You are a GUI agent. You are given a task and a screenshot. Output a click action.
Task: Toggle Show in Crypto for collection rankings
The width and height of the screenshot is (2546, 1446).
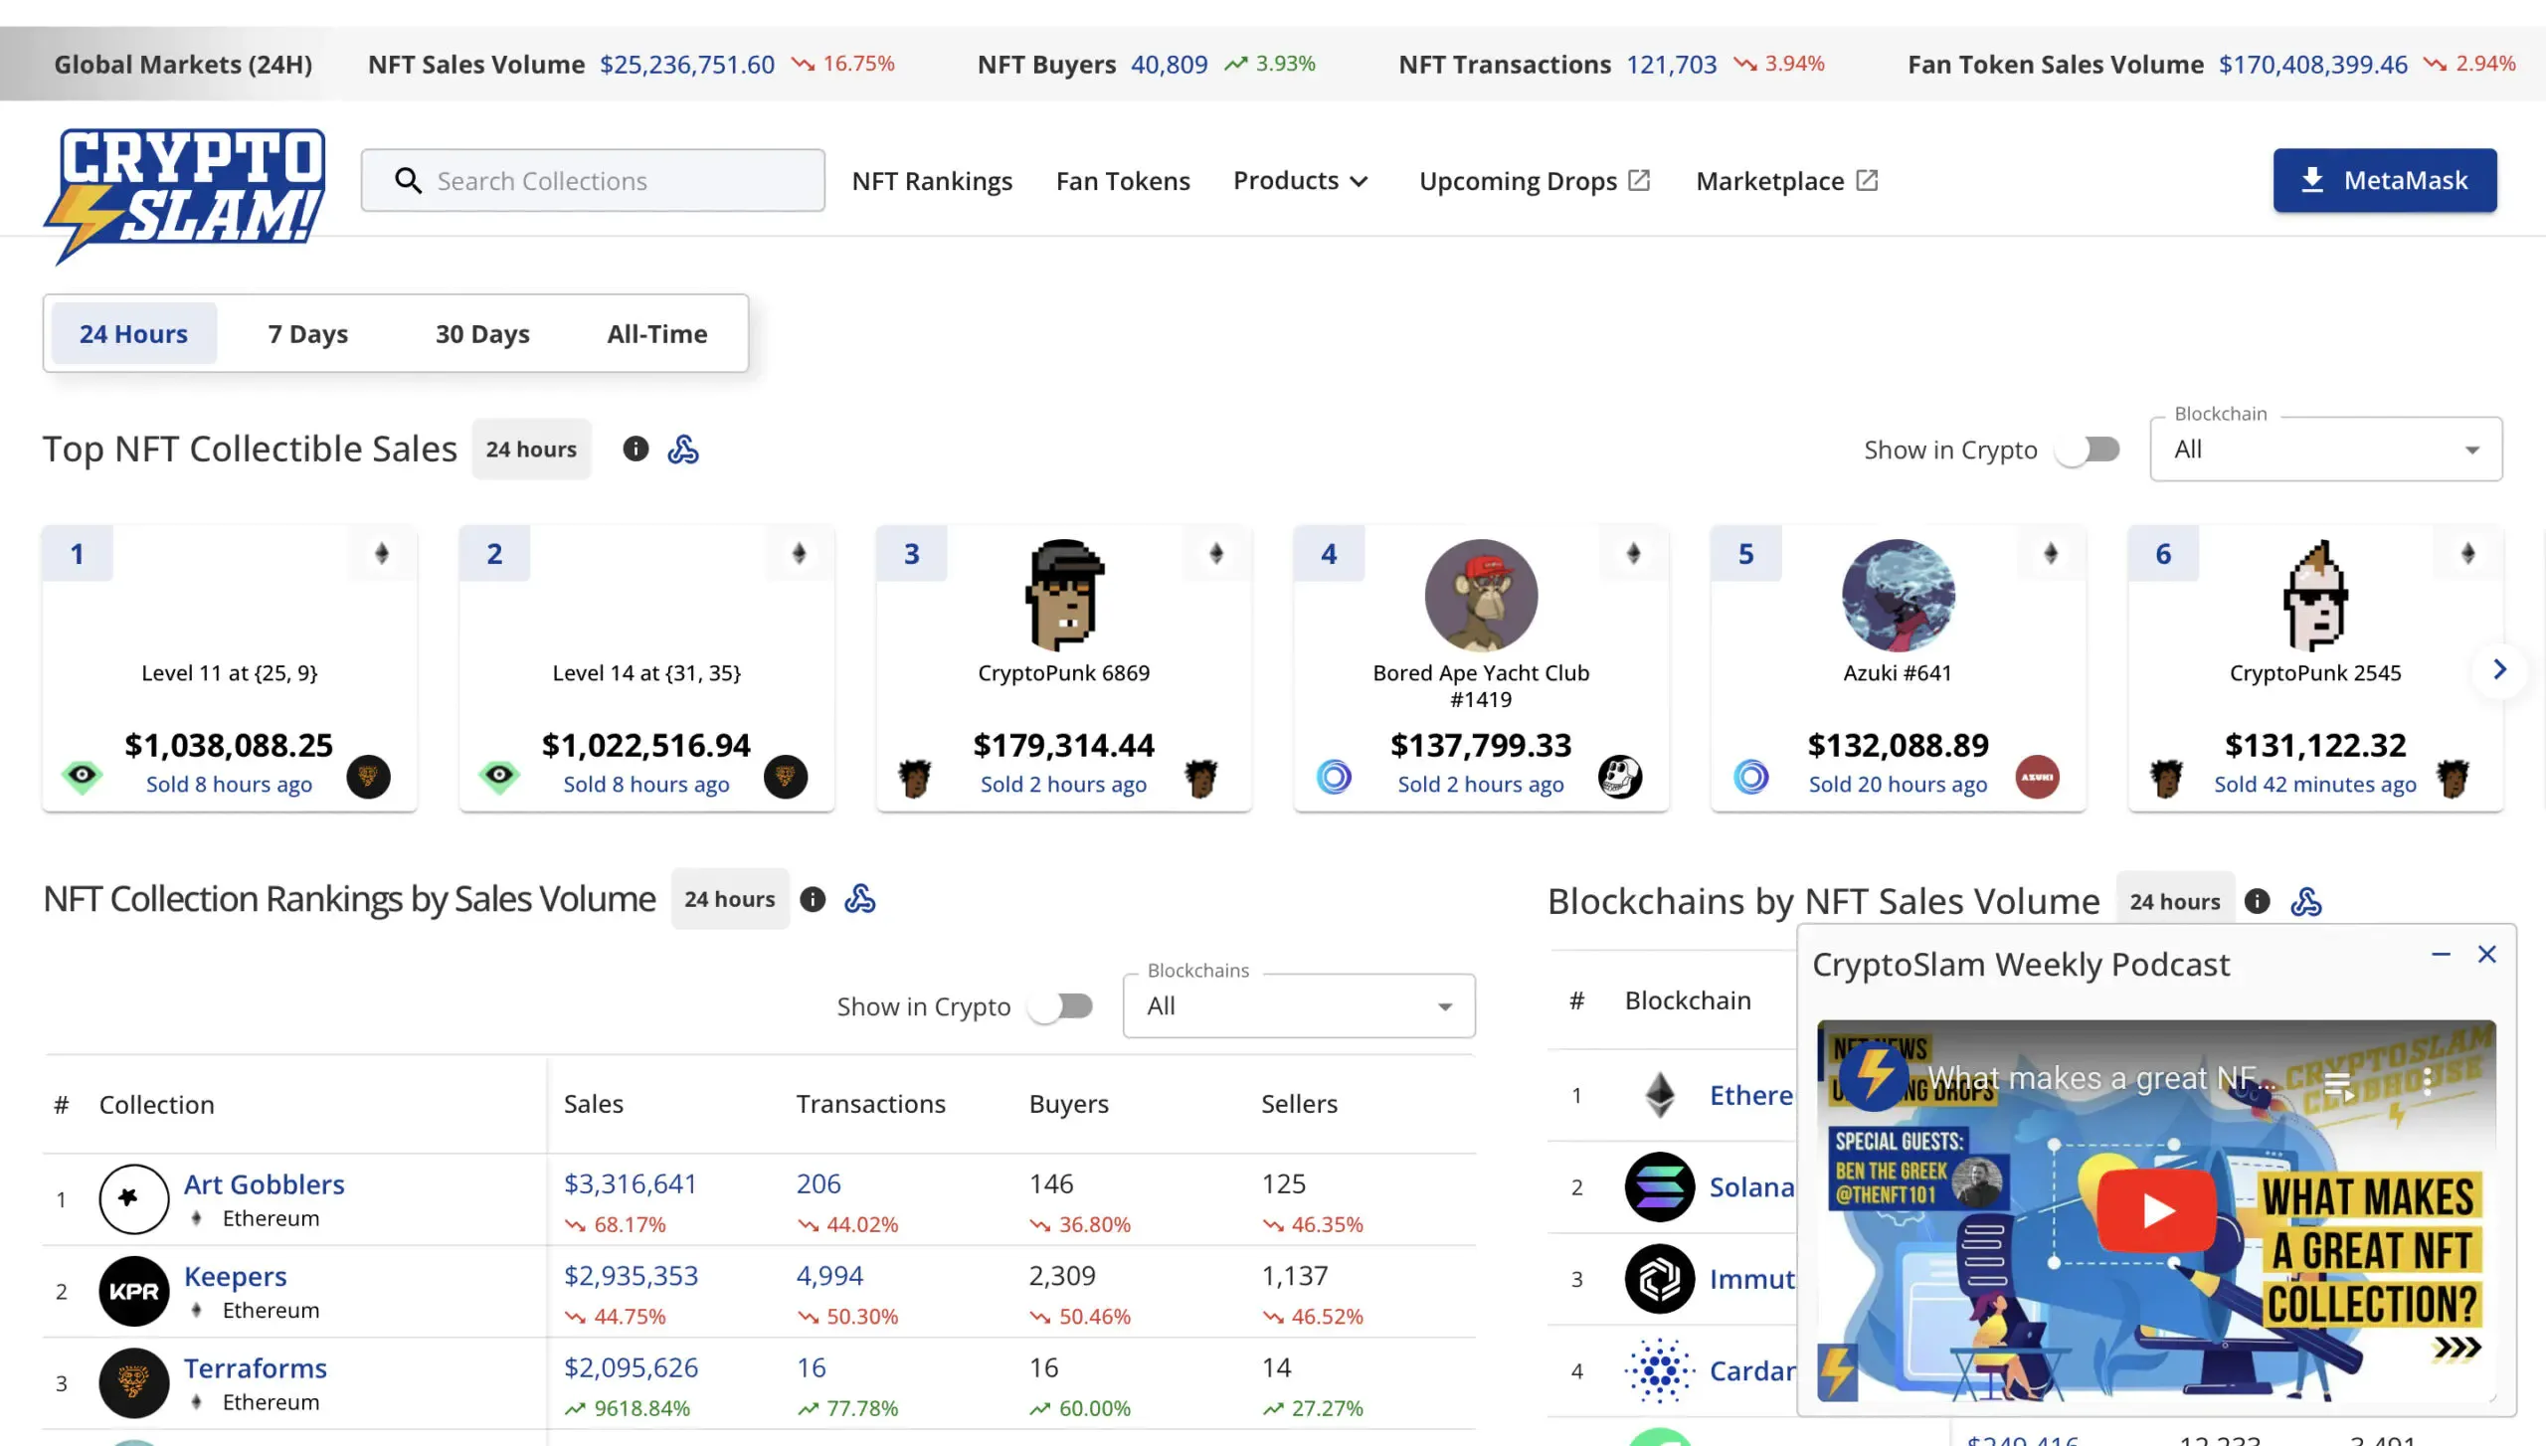coord(1060,1006)
